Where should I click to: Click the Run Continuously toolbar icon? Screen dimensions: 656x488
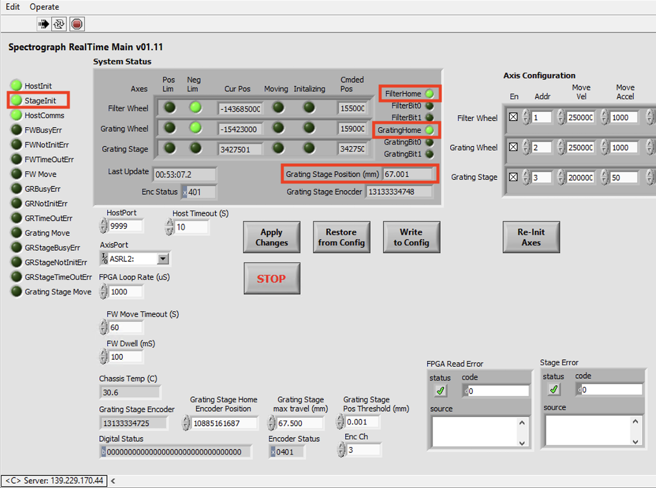(60, 24)
